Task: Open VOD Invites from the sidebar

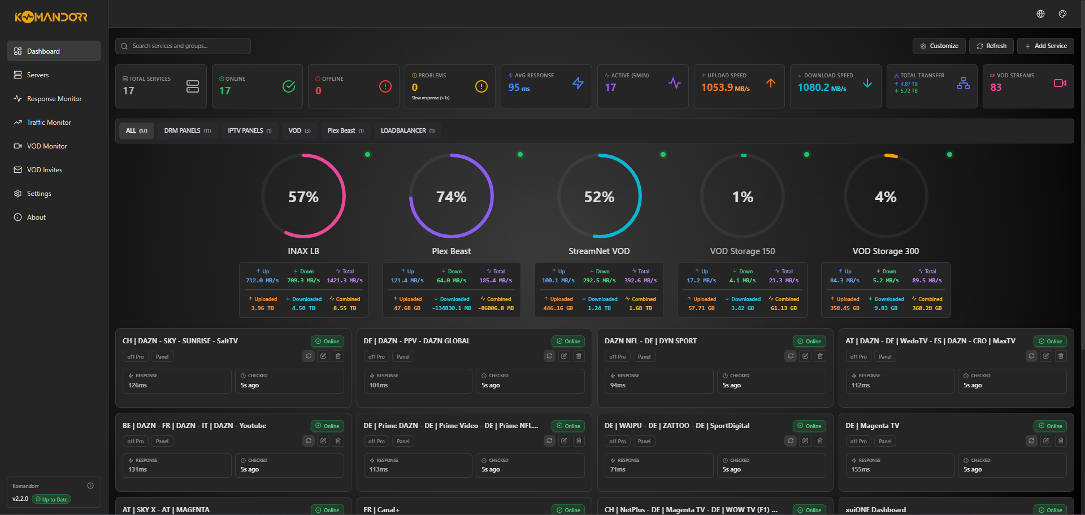Action: 45,169
